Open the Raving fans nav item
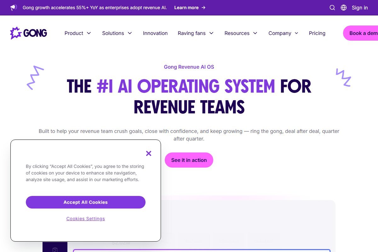 pos(192,33)
